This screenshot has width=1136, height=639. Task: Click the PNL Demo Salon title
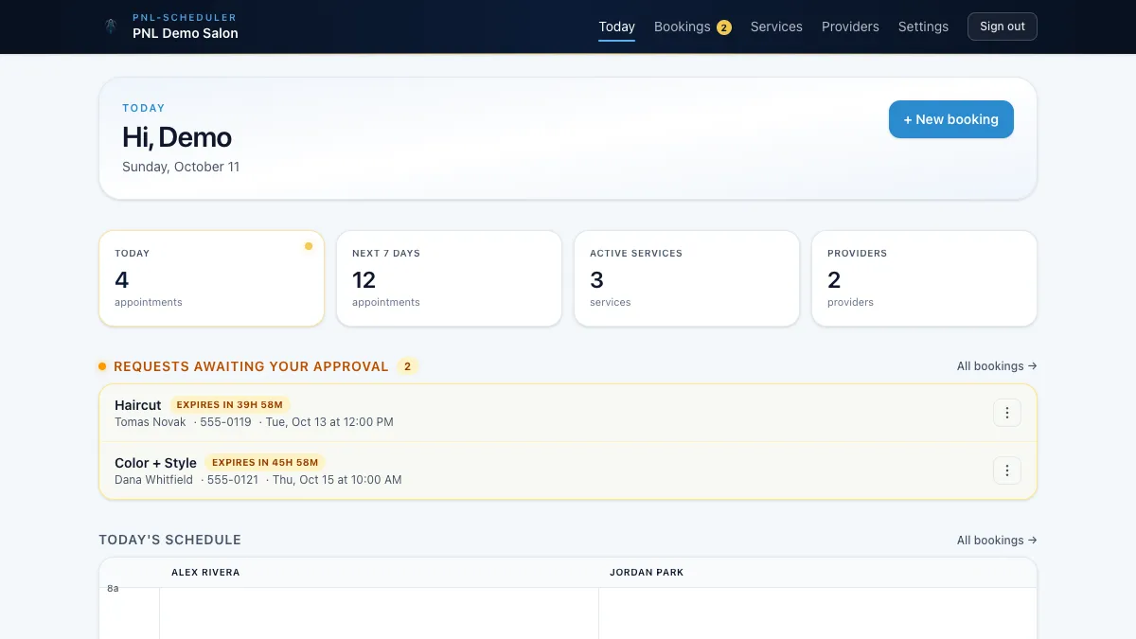pos(186,33)
